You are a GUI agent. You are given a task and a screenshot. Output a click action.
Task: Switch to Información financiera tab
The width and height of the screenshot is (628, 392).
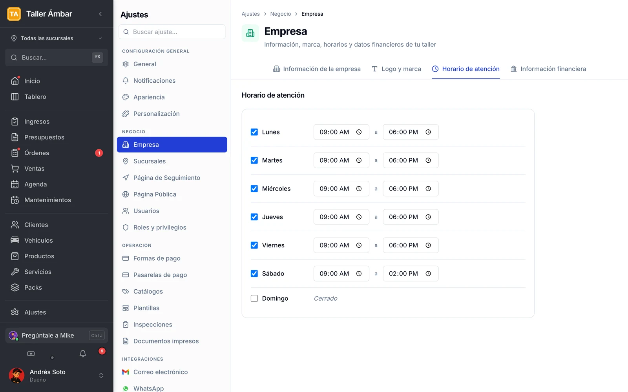(548, 69)
